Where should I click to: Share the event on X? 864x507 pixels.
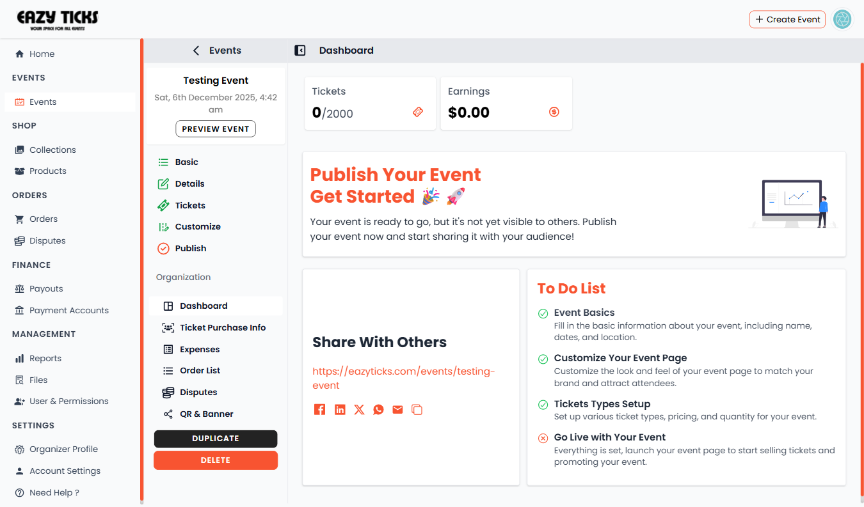click(359, 409)
